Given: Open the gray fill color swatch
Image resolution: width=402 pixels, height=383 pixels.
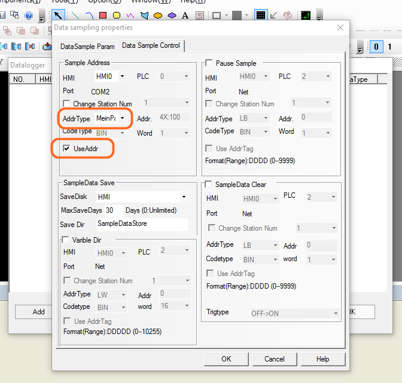Looking at the screenshot, I should [x=237, y=15].
